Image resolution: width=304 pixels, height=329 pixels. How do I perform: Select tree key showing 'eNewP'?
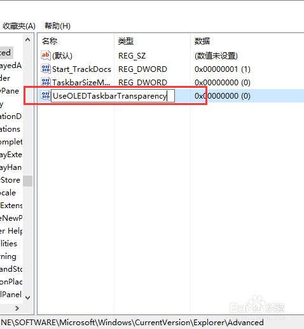click(11, 218)
